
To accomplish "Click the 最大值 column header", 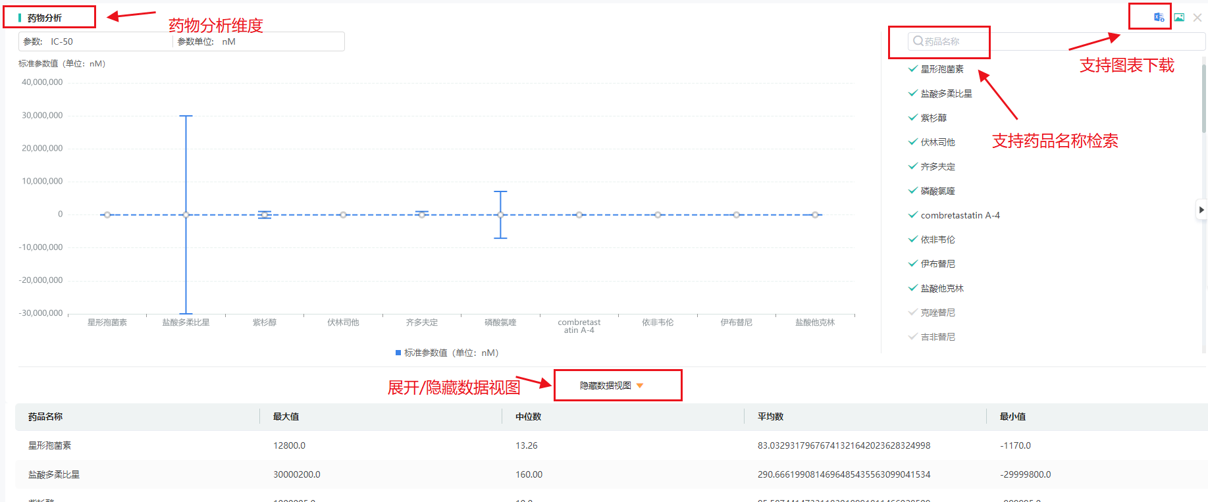I will pos(286,416).
